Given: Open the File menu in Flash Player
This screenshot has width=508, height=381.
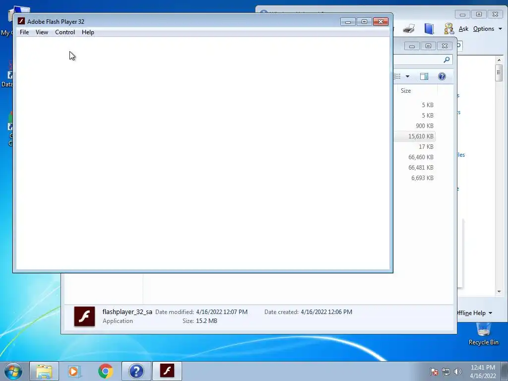Looking at the screenshot, I should [24, 32].
